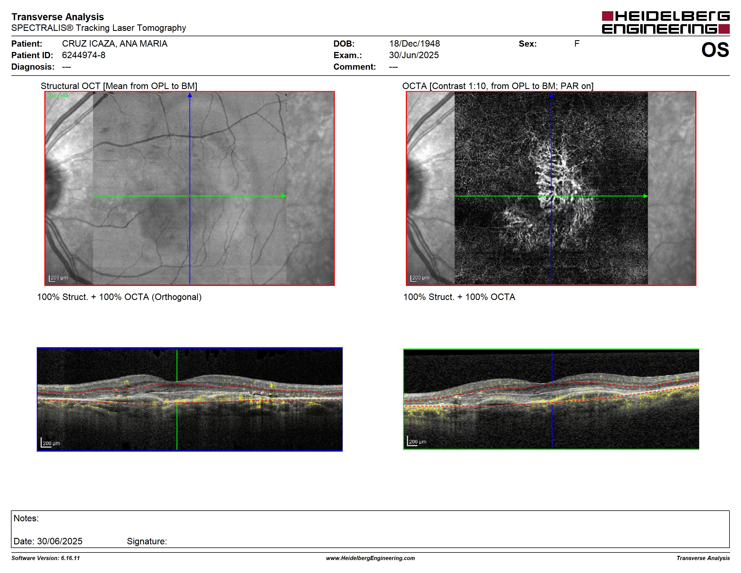Click the OCTA en-face image
The height and width of the screenshot is (573, 741).
click(x=551, y=188)
